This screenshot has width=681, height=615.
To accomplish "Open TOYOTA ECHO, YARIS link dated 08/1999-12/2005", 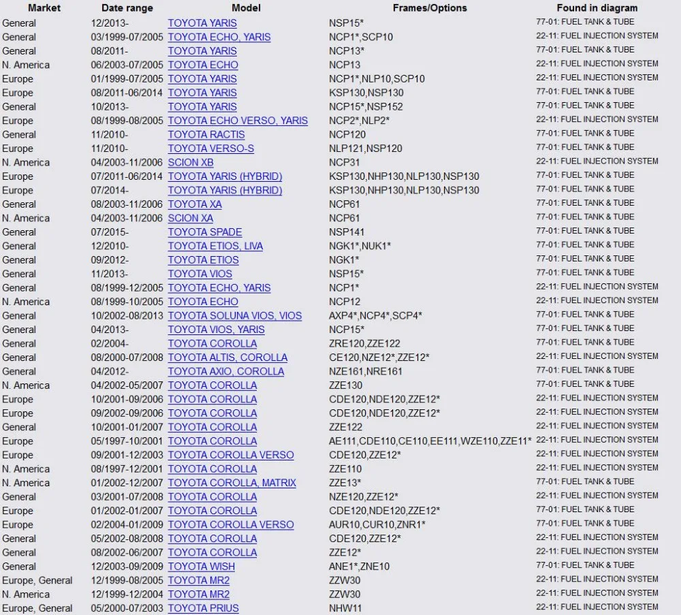I will [219, 288].
